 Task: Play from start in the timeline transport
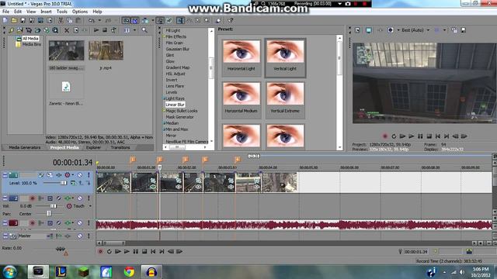[x=118, y=251]
